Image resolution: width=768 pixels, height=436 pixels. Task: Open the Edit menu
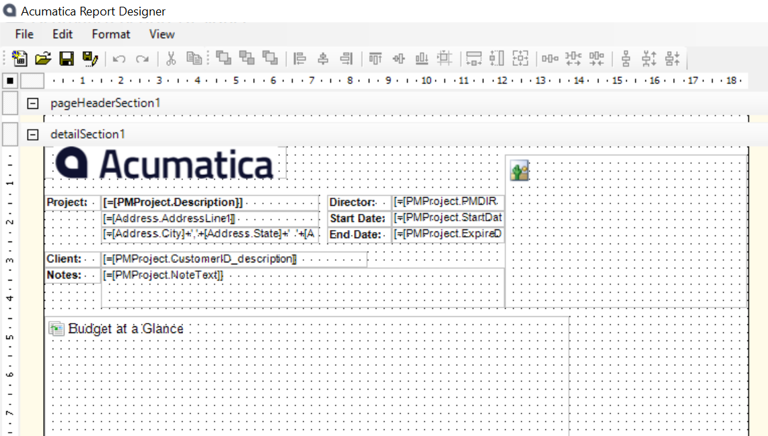click(62, 34)
